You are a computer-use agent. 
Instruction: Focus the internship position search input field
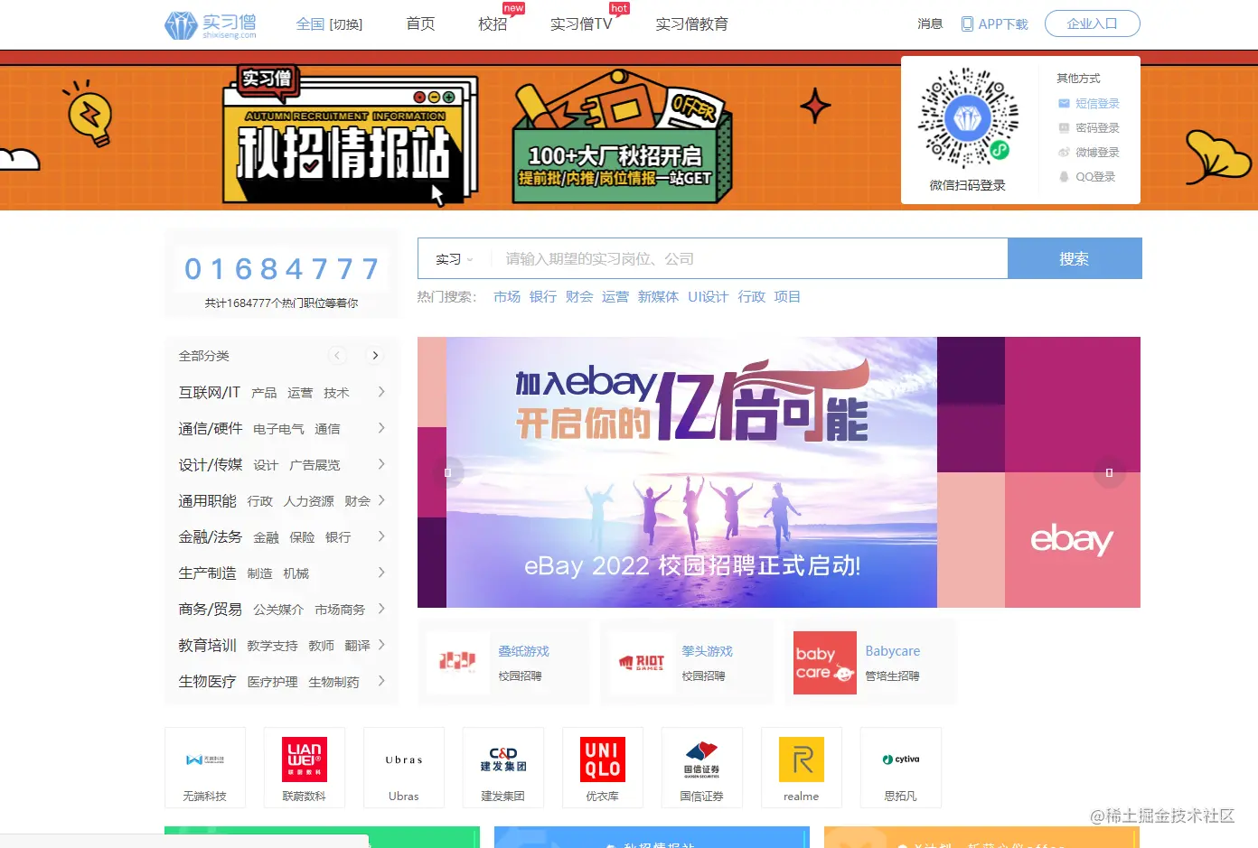(x=750, y=259)
